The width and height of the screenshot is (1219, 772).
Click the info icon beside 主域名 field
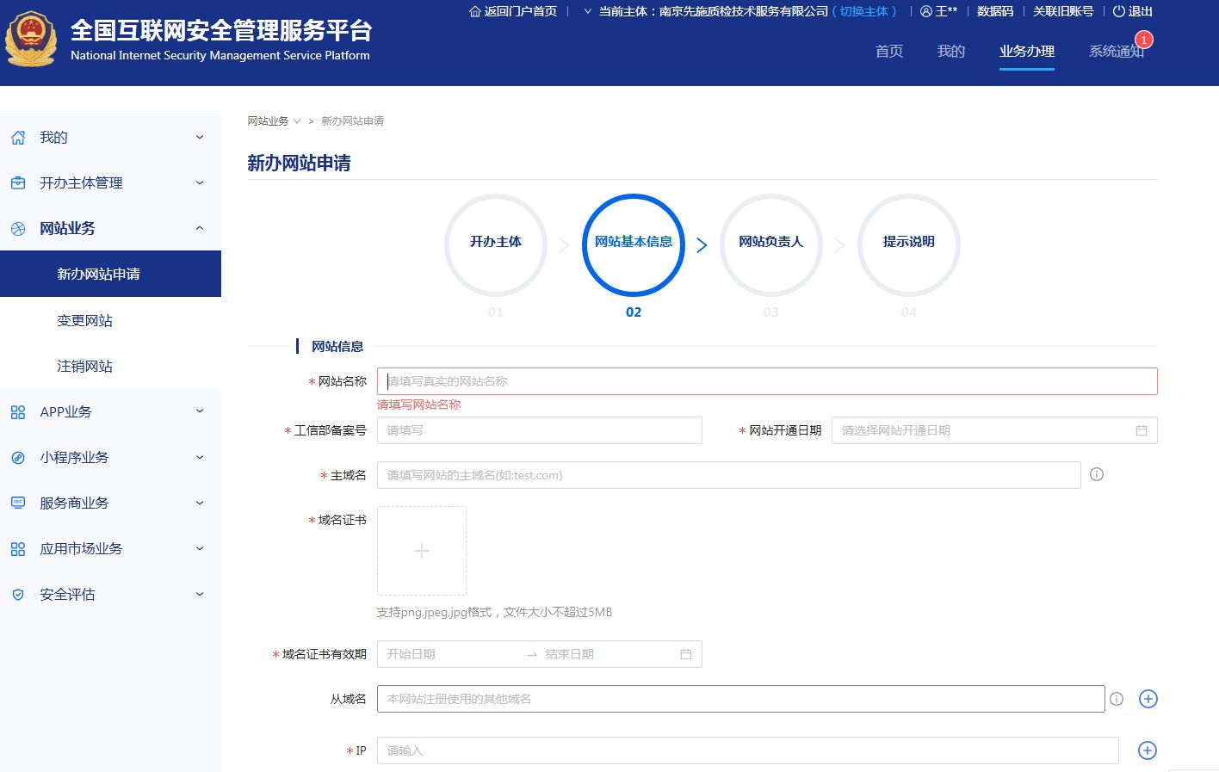1097,474
